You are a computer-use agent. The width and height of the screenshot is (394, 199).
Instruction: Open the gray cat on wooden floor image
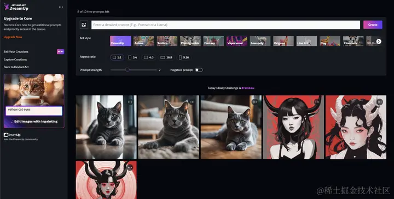coord(231,127)
